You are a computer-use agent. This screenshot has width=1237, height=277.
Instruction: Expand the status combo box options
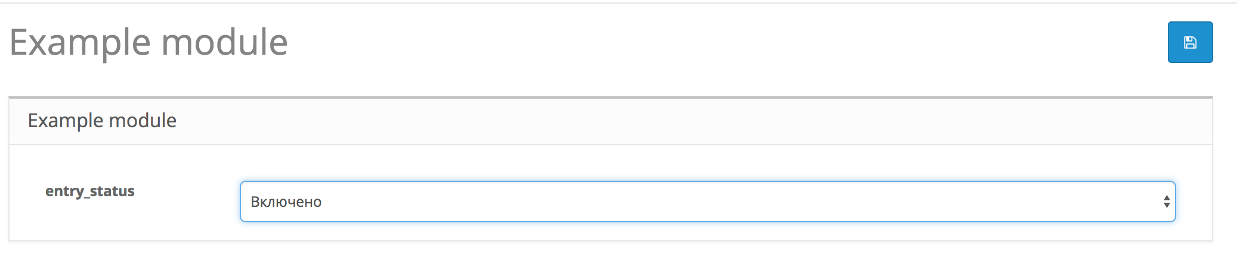tap(707, 202)
